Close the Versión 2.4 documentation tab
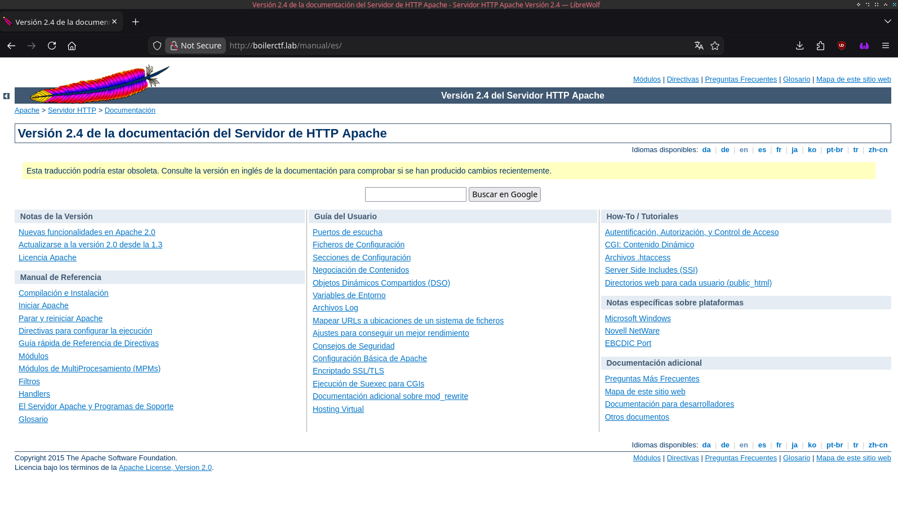Viewport: 898px width, 506px height. click(x=114, y=21)
